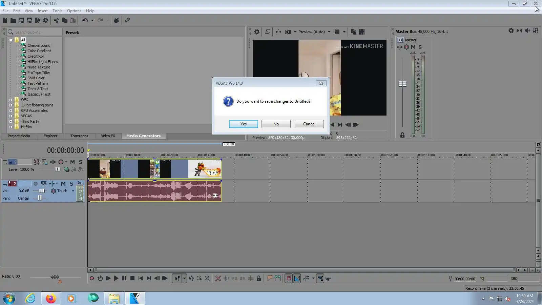Insert a marker using the marker icon
The image size is (542, 305).
(270, 279)
